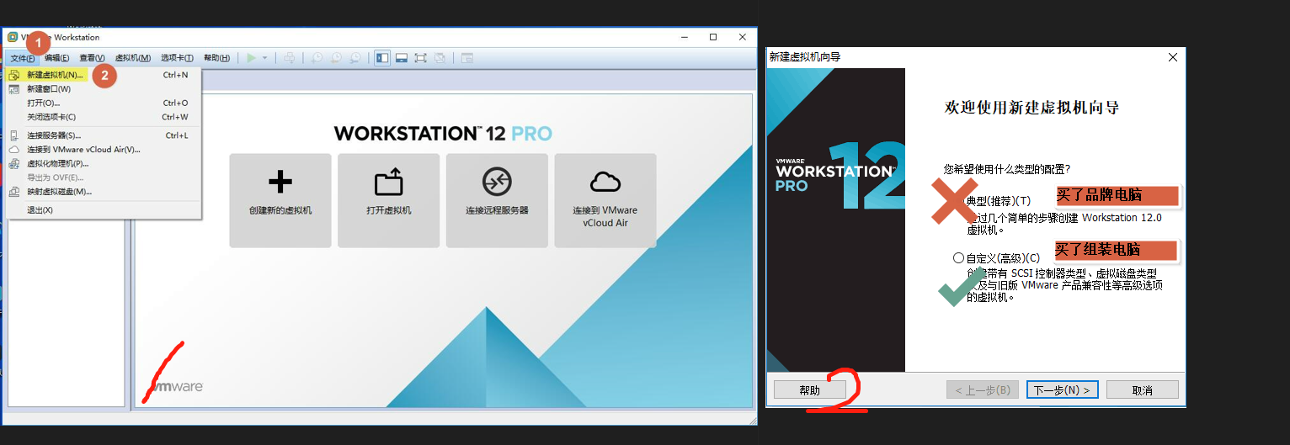Click icon beside 新建窗口(W) menu entry
Screen dimensions: 1290x445
pos(14,88)
